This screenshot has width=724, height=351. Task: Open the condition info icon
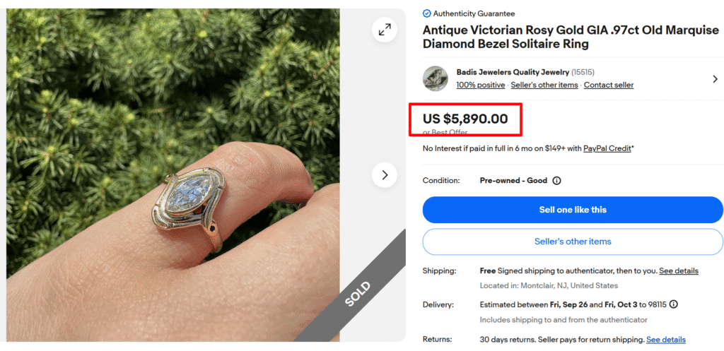point(556,181)
